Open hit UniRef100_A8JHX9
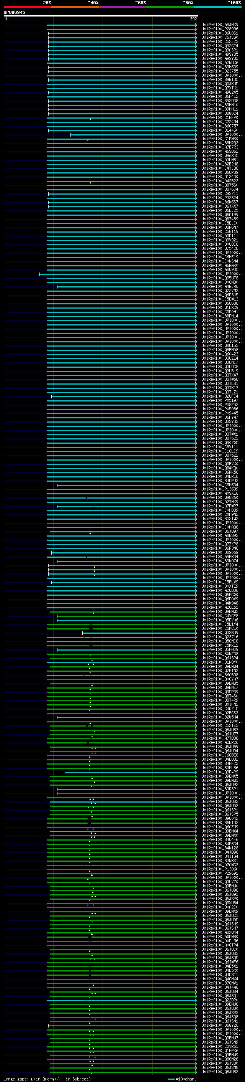 [220, 25]
